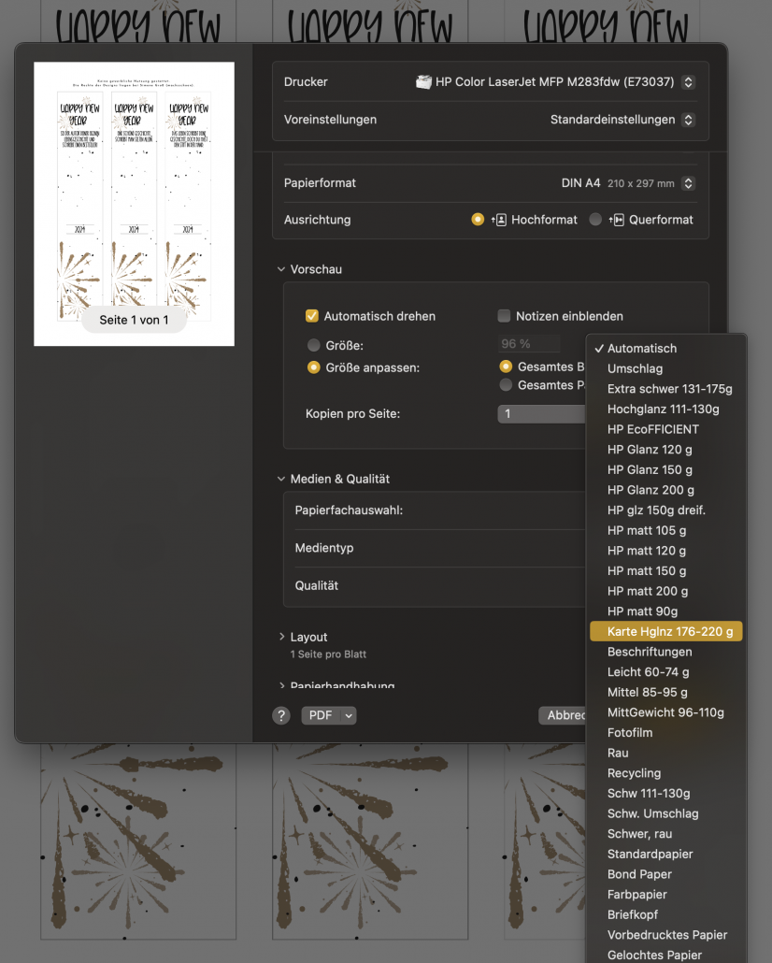
Task: Click the print preview page thumbnail
Action: [134, 204]
